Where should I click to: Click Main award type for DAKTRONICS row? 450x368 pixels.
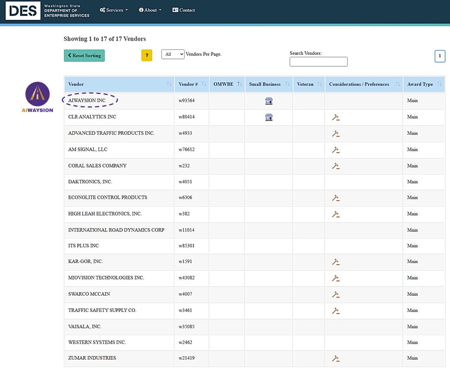tap(412, 181)
